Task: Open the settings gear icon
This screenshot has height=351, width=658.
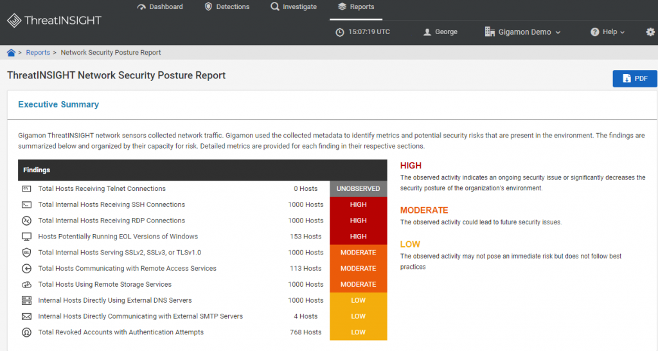Action: [650, 32]
